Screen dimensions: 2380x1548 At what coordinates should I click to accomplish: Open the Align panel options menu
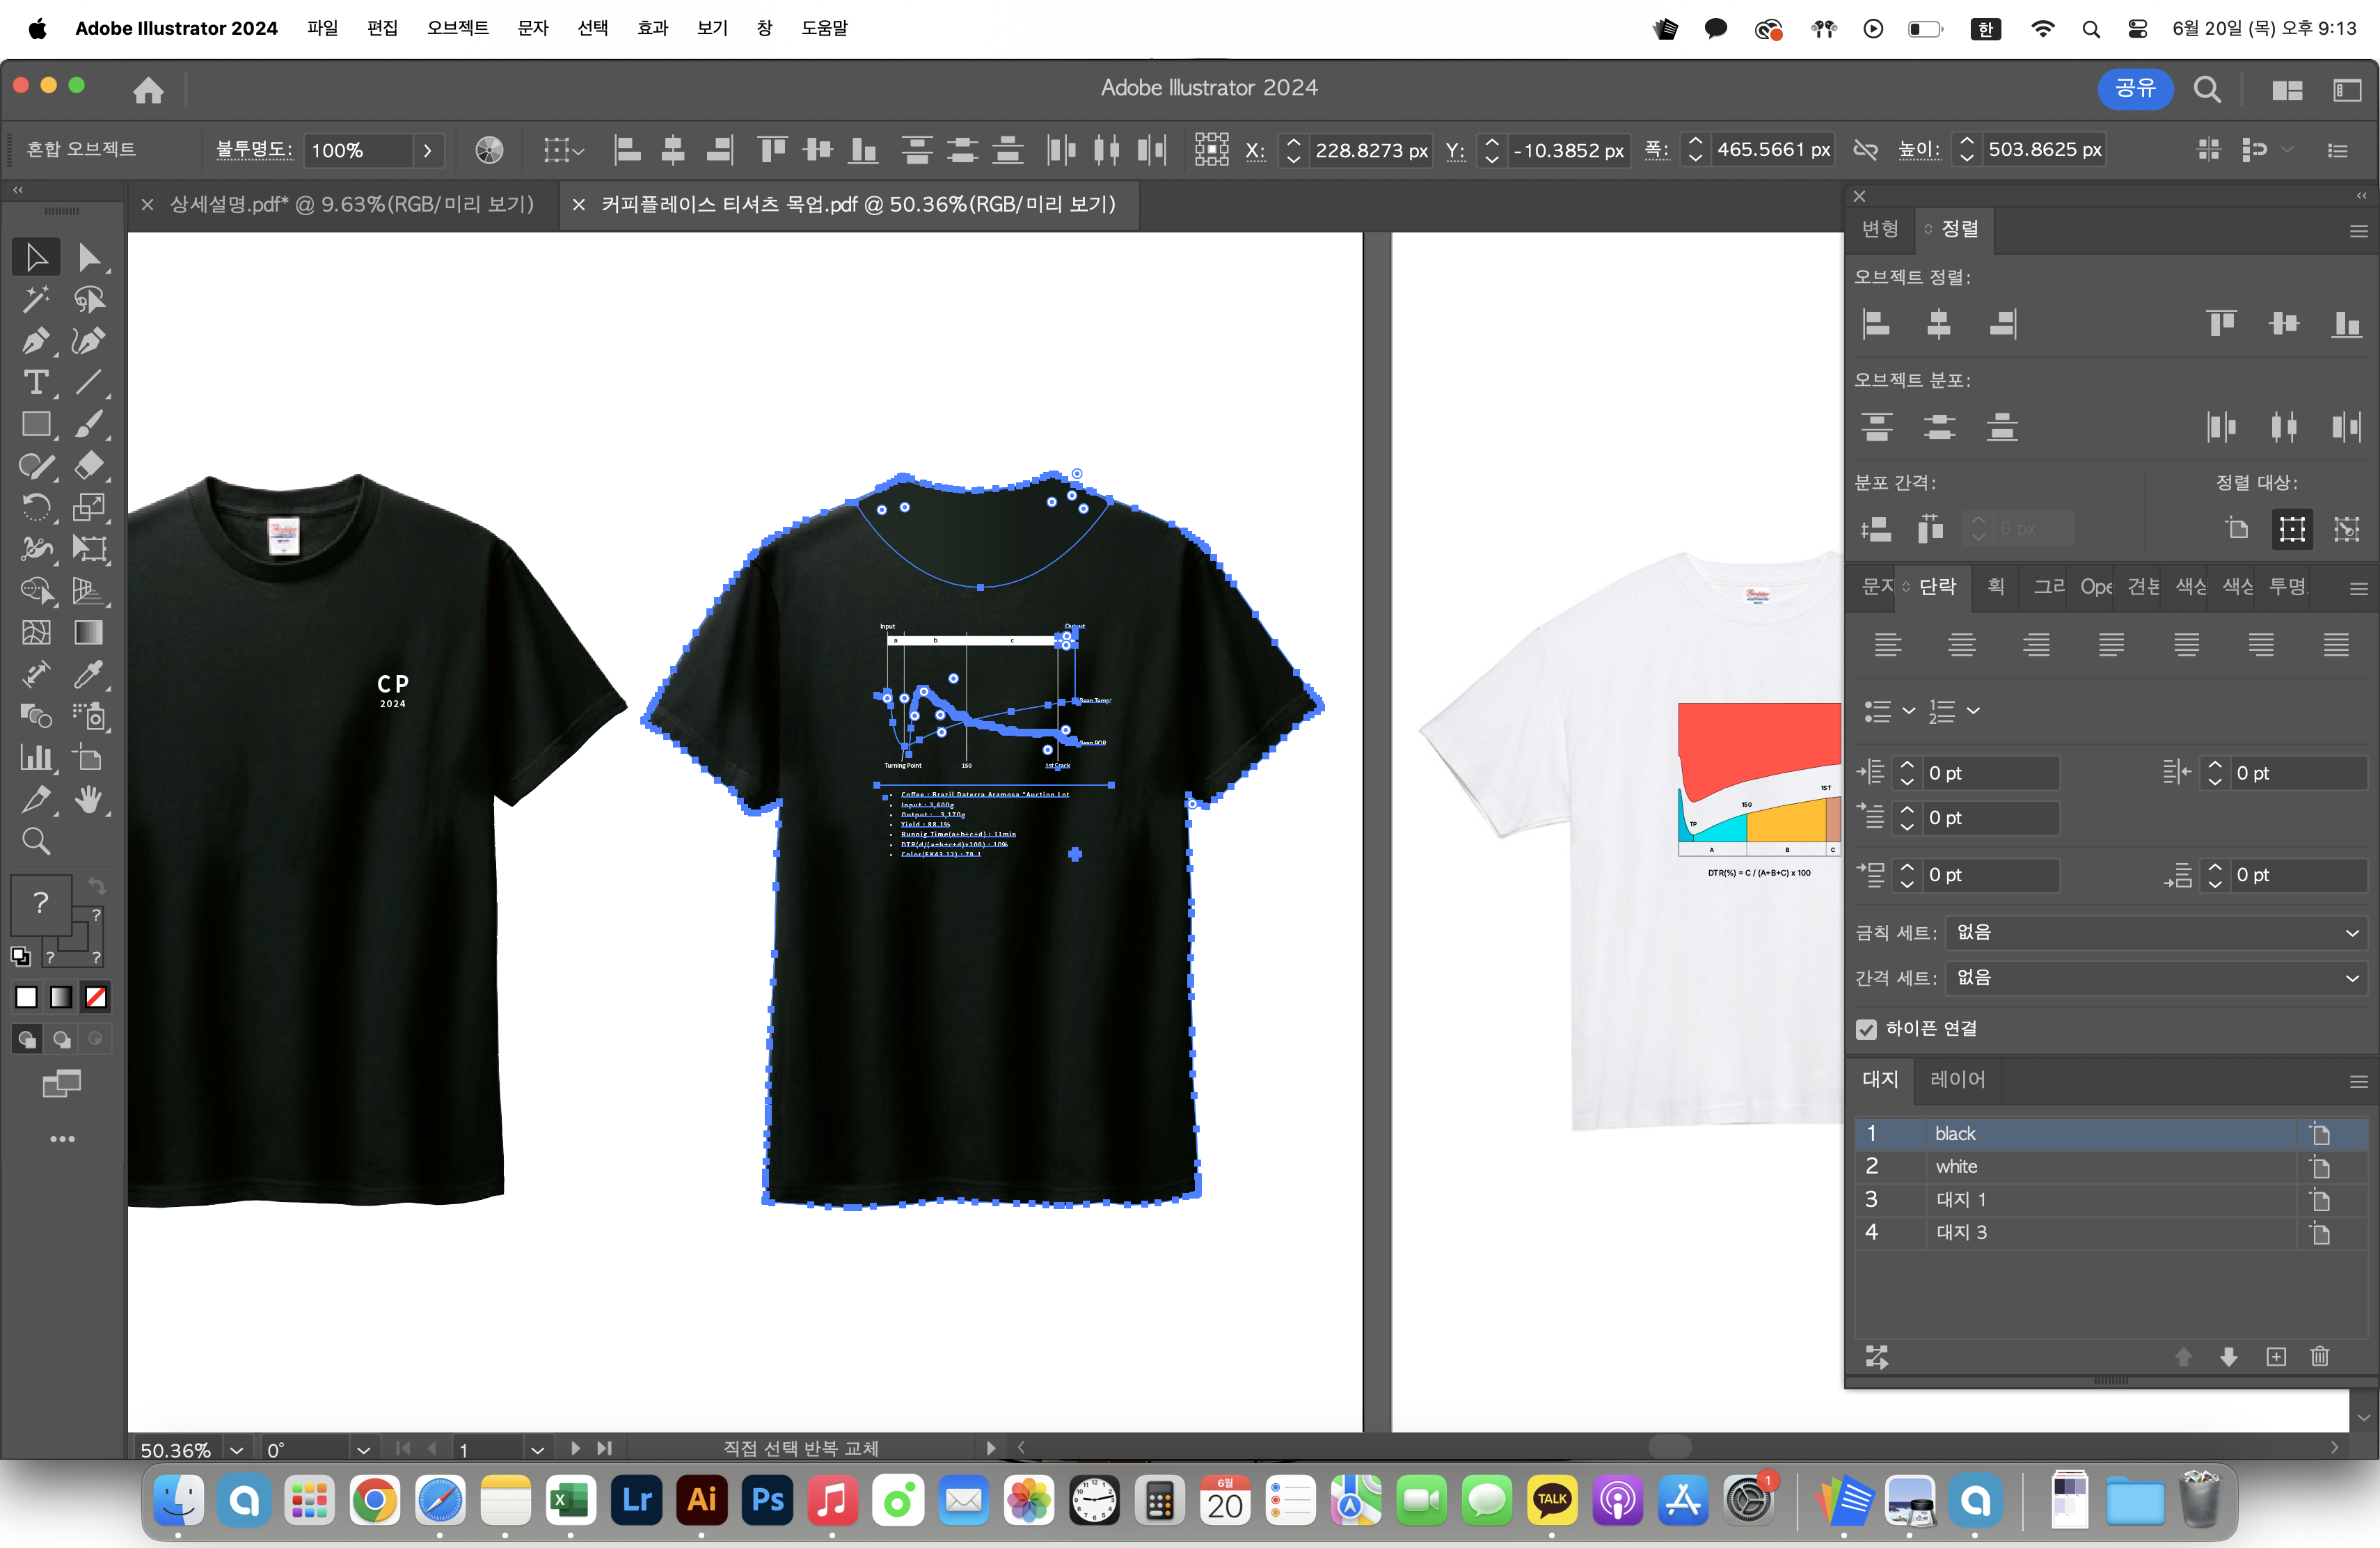[2358, 231]
